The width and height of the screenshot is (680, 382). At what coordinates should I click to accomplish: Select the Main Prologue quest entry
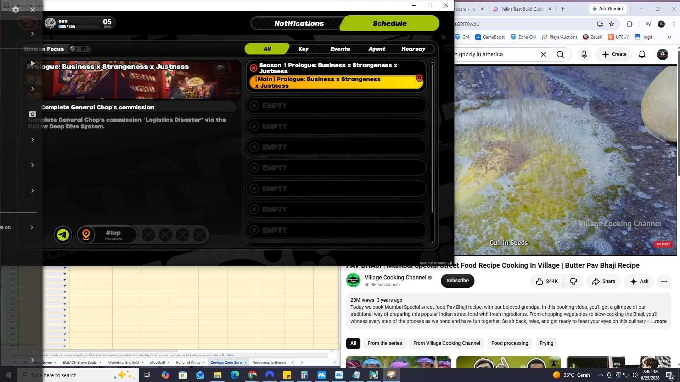336,82
